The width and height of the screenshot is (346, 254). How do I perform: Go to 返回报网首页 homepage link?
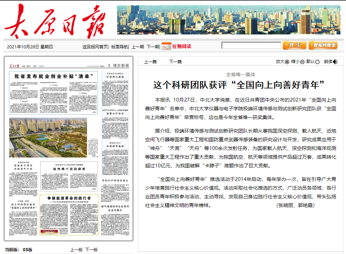[x=95, y=47]
